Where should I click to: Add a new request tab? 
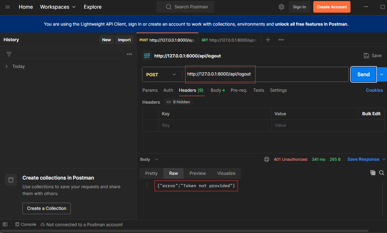(268, 40)
